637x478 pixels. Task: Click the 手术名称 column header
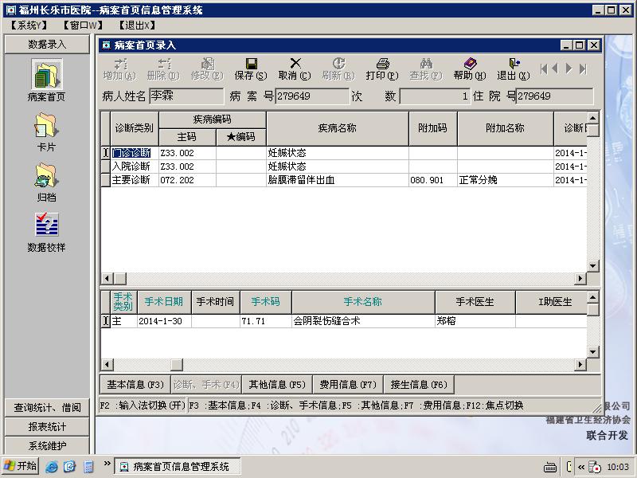[x=363, y=302]
